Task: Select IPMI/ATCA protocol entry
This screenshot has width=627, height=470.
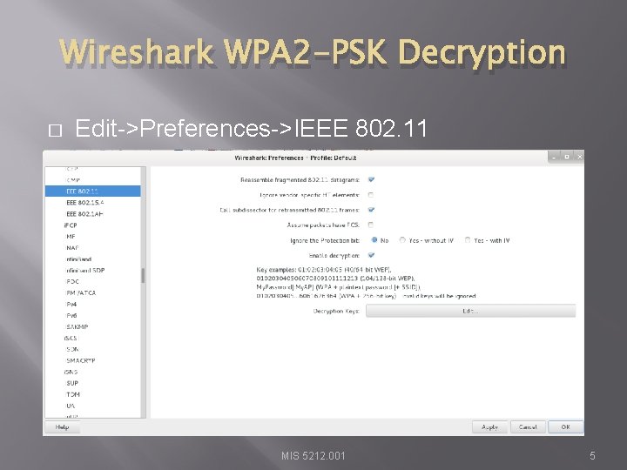Action: 93,292
